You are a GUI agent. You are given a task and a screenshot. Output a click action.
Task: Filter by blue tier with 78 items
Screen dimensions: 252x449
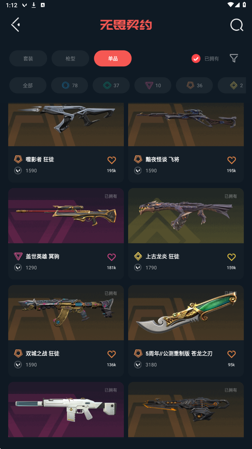pyautogui.click(x=70, y=86)
